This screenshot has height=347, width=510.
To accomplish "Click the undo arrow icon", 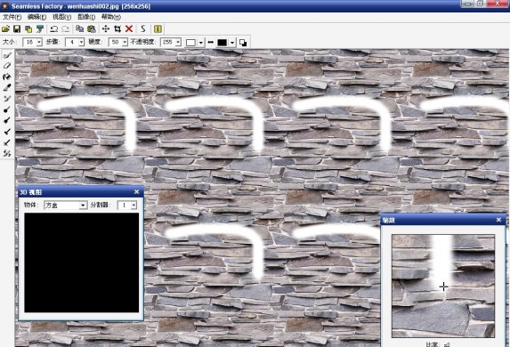I will (x=54, y=29).
